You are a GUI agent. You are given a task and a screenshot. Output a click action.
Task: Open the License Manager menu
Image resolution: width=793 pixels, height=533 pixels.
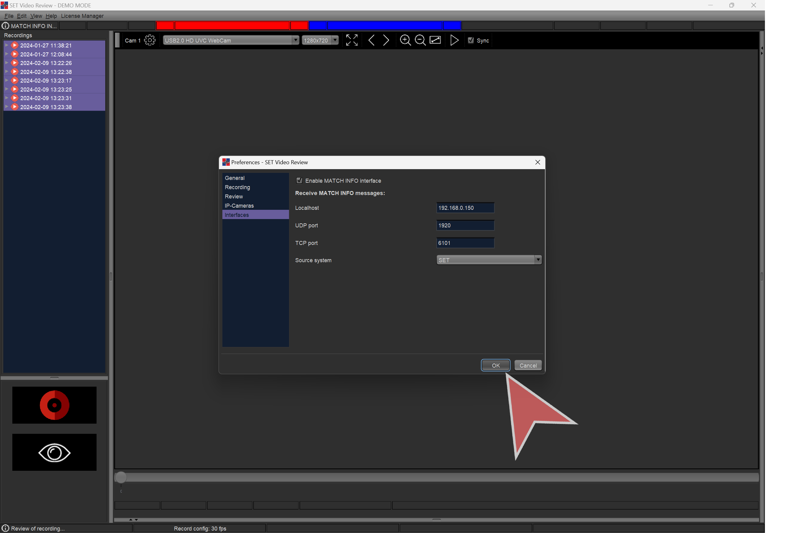82,16
